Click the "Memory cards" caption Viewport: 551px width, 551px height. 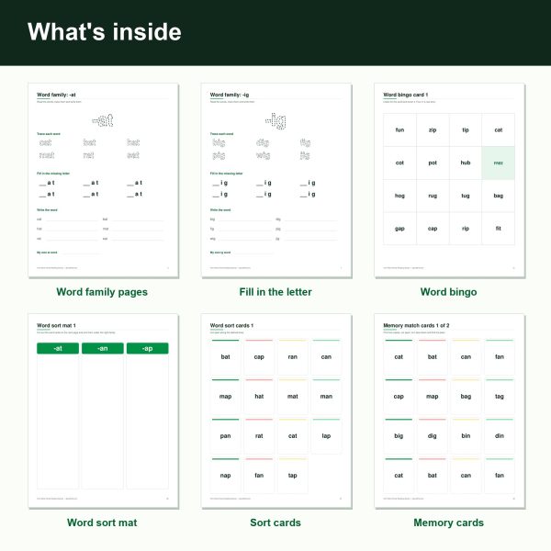[x=449, y=523]
